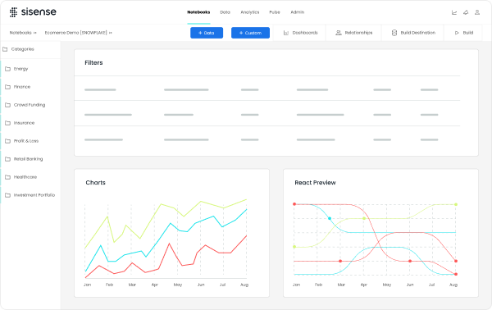Open the Dashboards toolbar item

[300, 33]
